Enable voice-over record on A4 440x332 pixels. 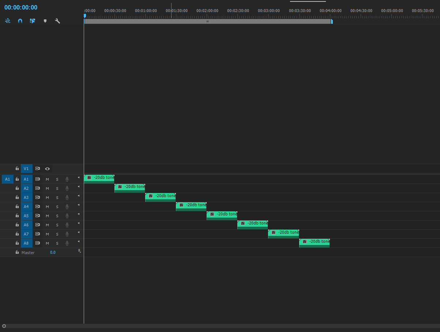(x=67, y=207)
